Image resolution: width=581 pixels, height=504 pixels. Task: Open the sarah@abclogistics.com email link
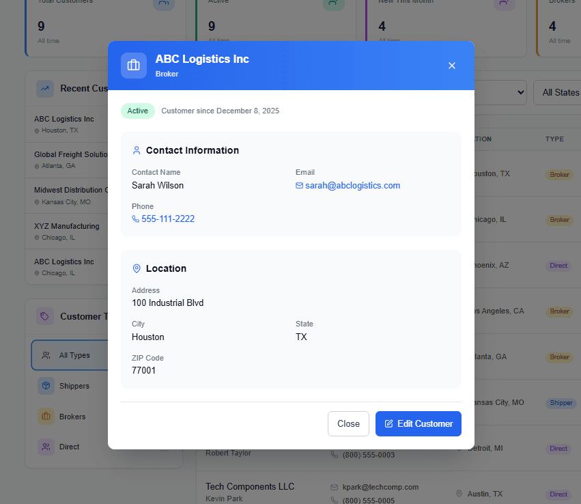pos(352,186)
